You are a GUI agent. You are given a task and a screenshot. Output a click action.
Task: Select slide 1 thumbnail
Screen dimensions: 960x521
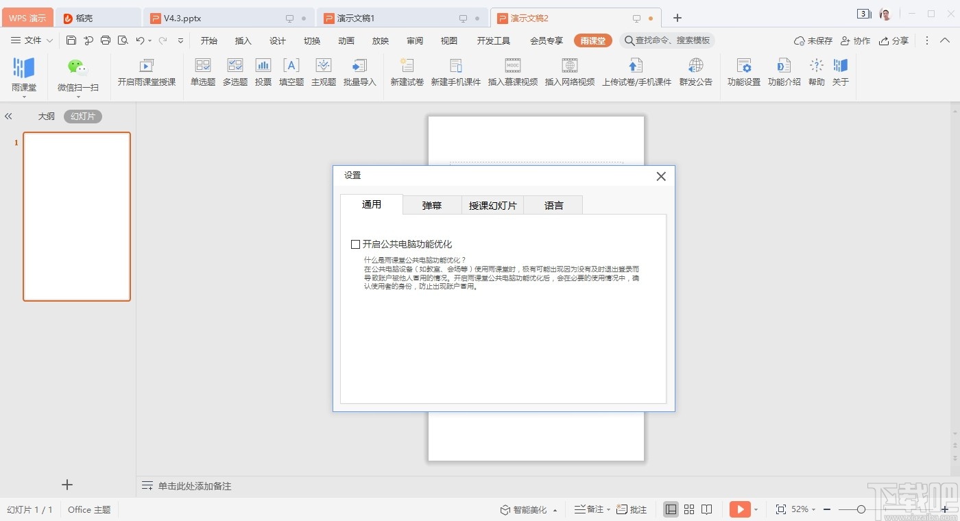77,217
